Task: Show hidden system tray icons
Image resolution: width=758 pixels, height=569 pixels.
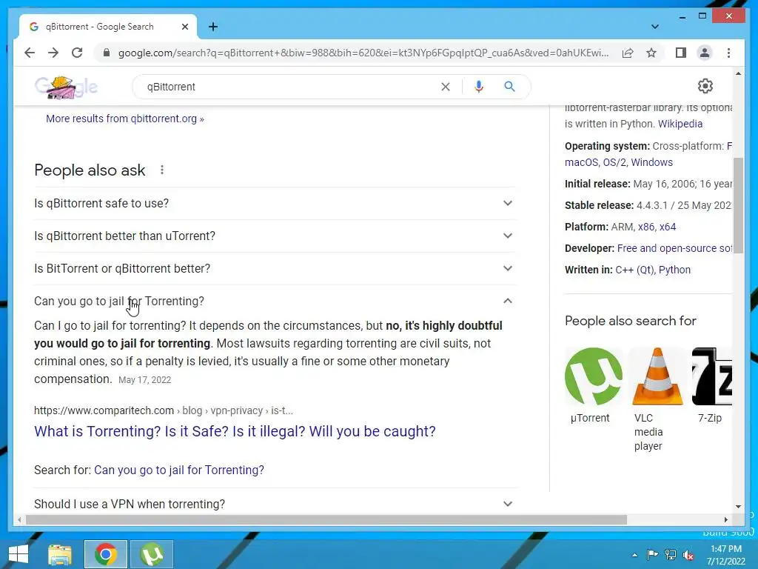Action: click(634, 555)
